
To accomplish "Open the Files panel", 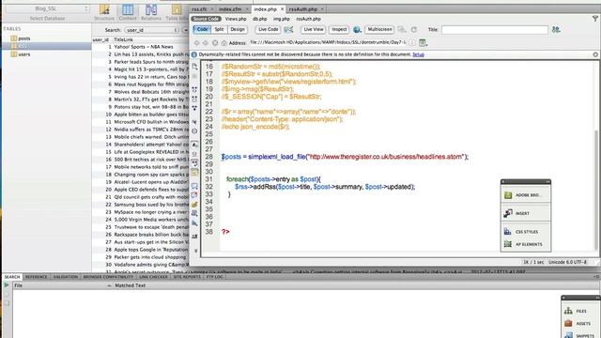I will click(x=580, y=311).
